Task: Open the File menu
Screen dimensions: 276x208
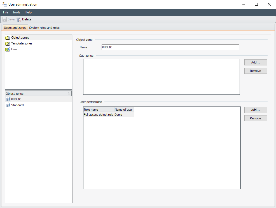Action: pos(6,12)
